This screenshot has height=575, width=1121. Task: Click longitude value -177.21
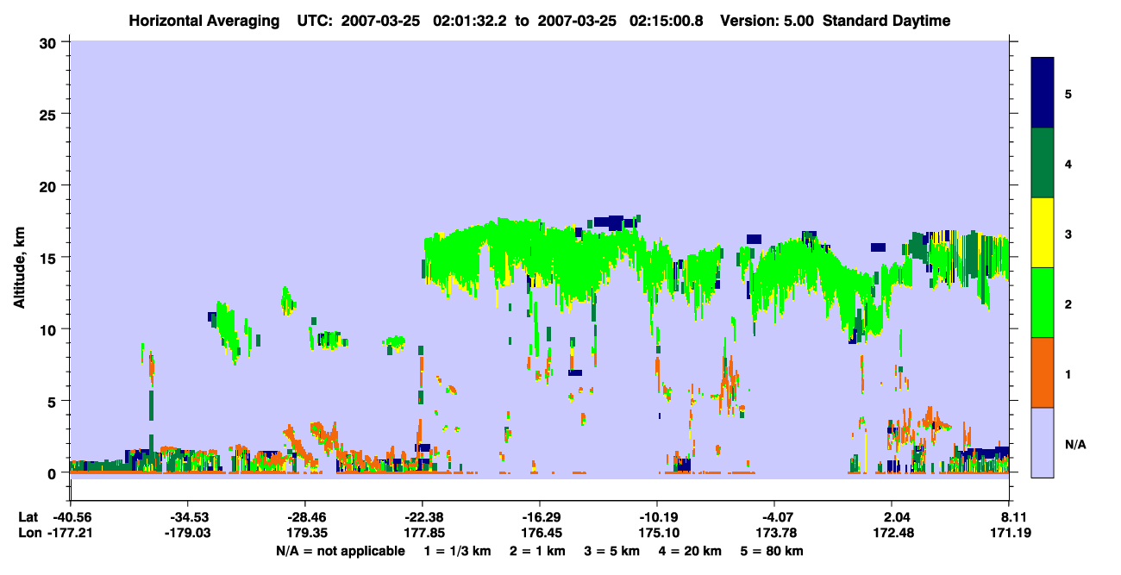click(70, 533)
